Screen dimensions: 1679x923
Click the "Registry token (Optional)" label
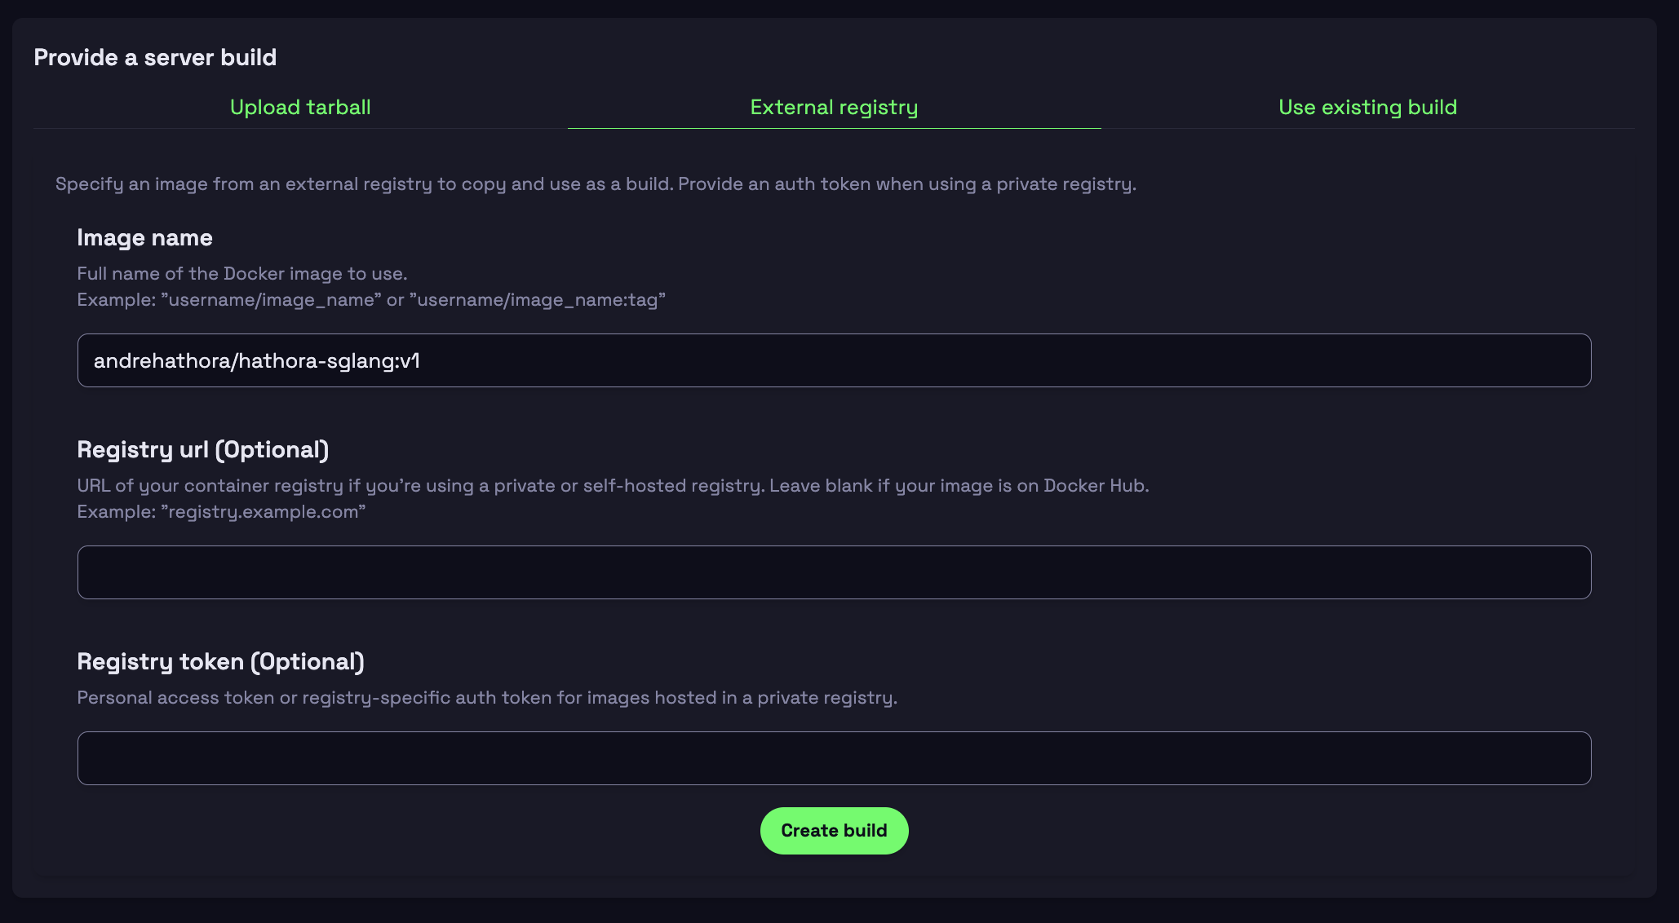click(x=220, y=661)
